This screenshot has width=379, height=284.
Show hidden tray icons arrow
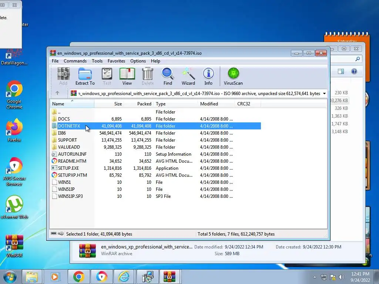[315, 277]
